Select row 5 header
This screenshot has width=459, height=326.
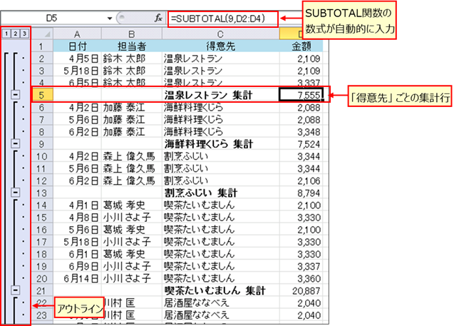point(42,95)
